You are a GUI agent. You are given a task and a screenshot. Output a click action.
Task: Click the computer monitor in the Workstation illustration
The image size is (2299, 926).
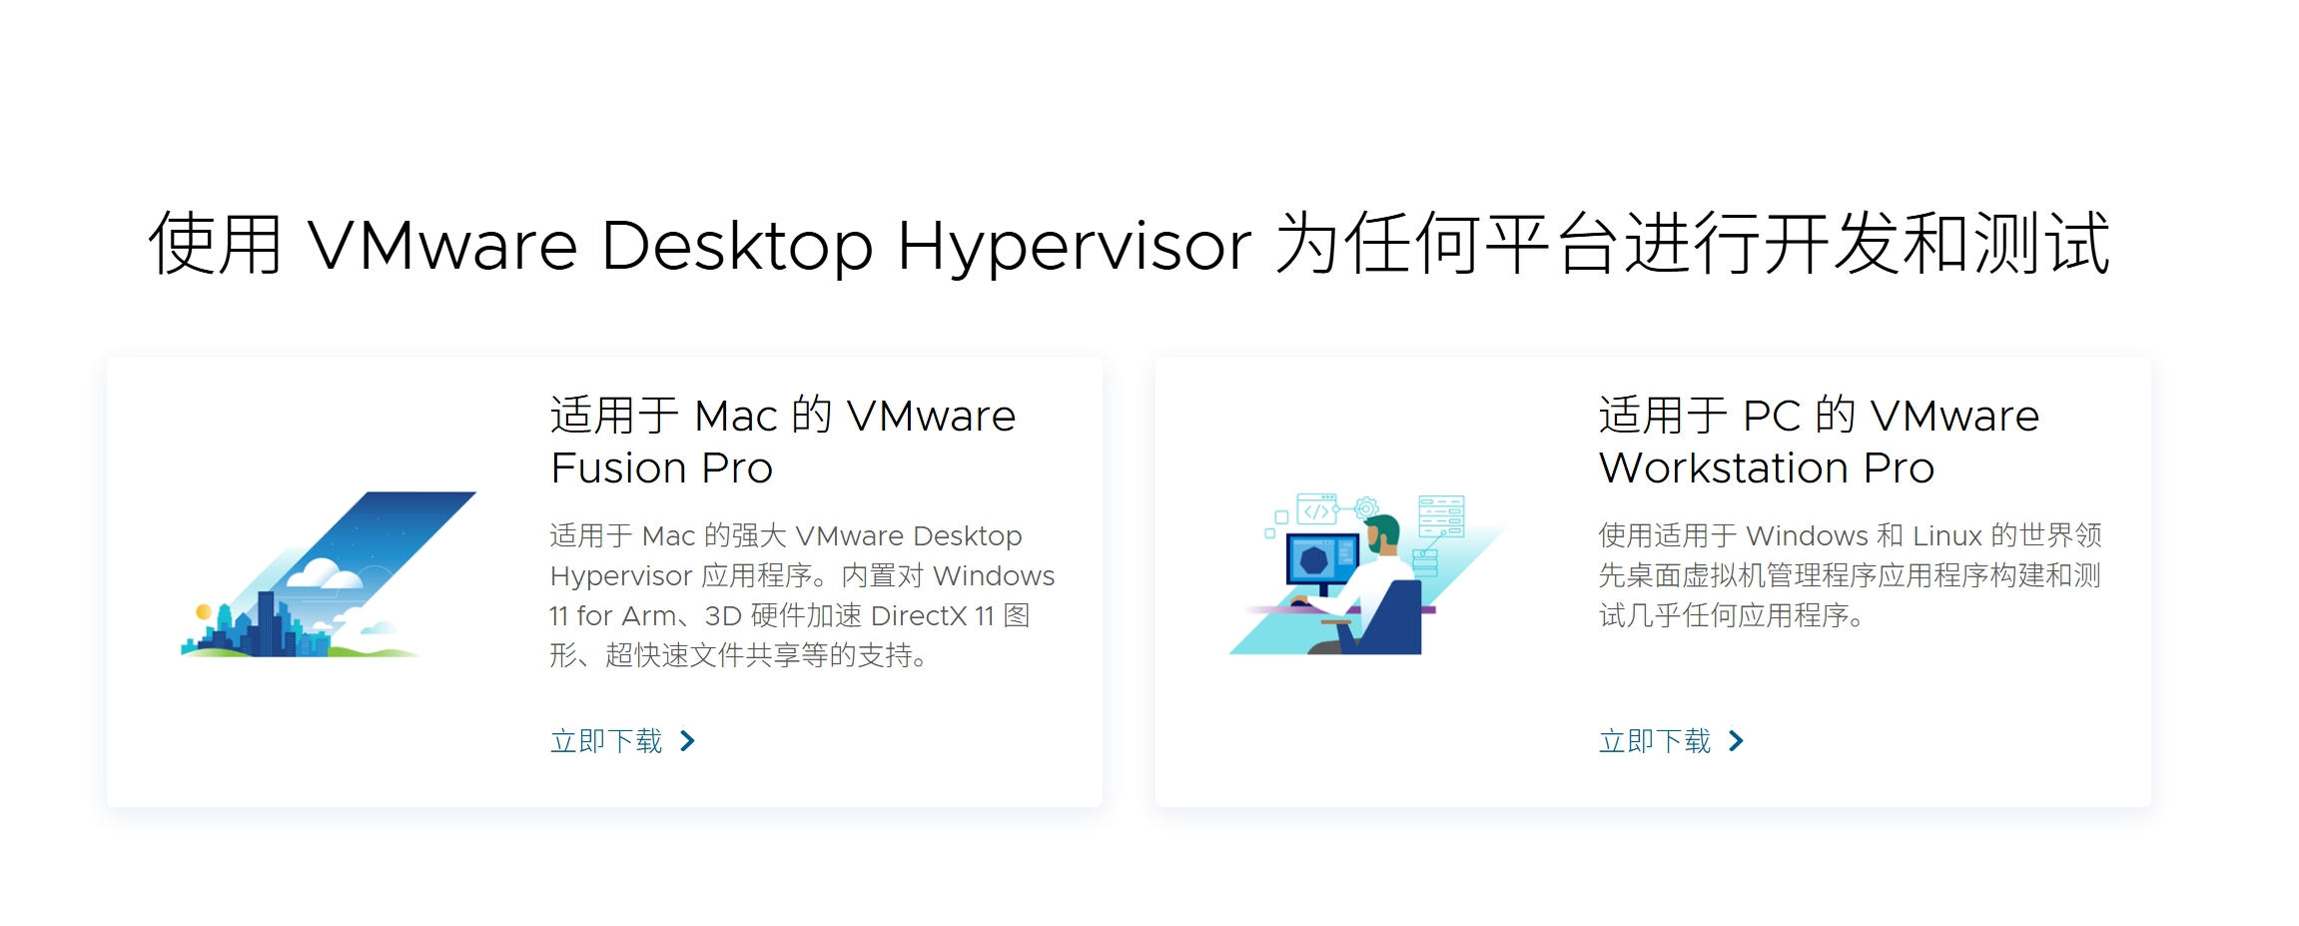point(1322,564)
